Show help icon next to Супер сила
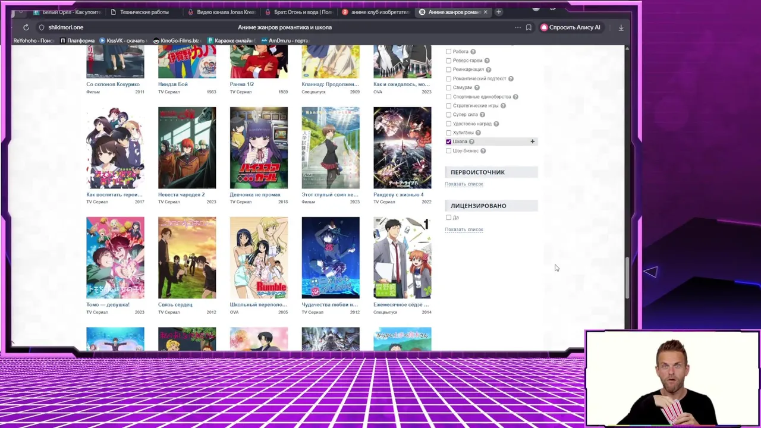 point(482,115)
